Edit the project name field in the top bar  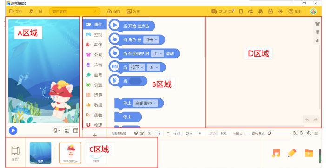coord(74,12)
